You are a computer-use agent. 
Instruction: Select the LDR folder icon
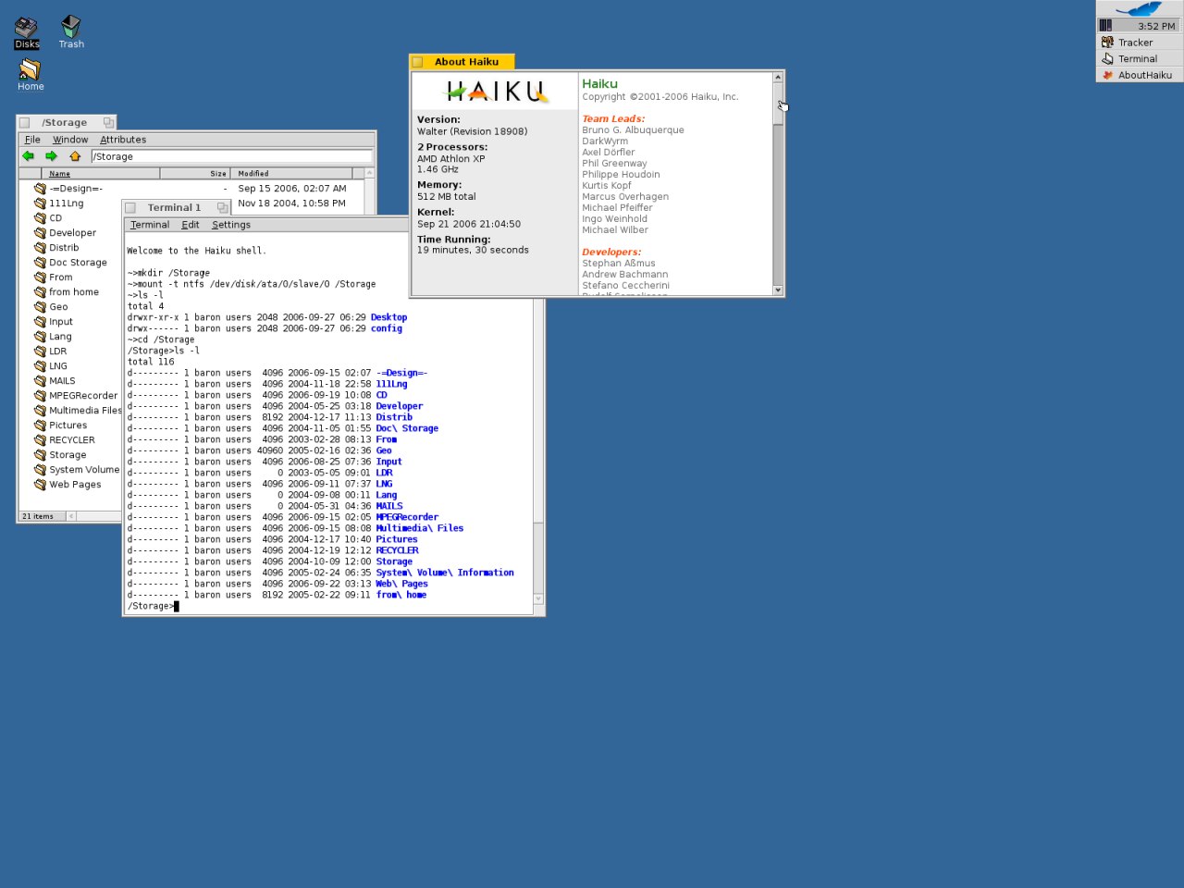[x=40, y=351]
